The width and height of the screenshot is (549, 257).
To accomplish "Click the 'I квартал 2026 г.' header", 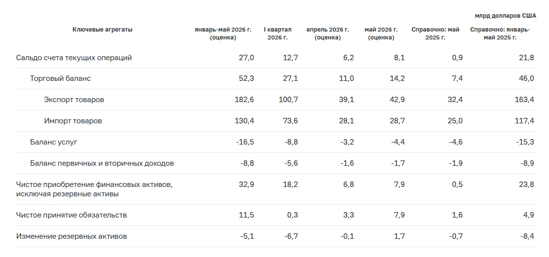I will coord(278,34).
